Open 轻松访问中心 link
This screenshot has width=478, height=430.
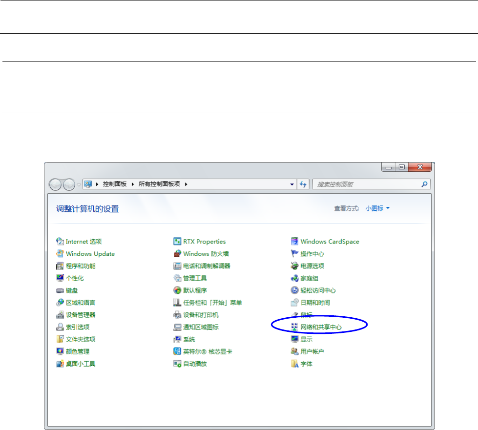click(x=318, y=290)
